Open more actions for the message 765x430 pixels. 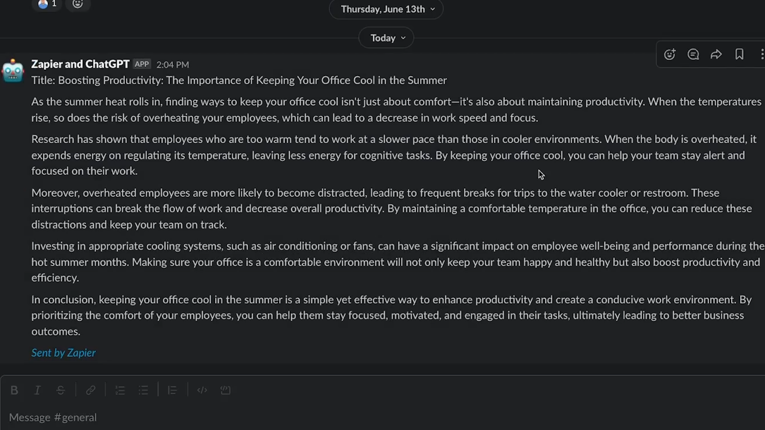[762, 54]
